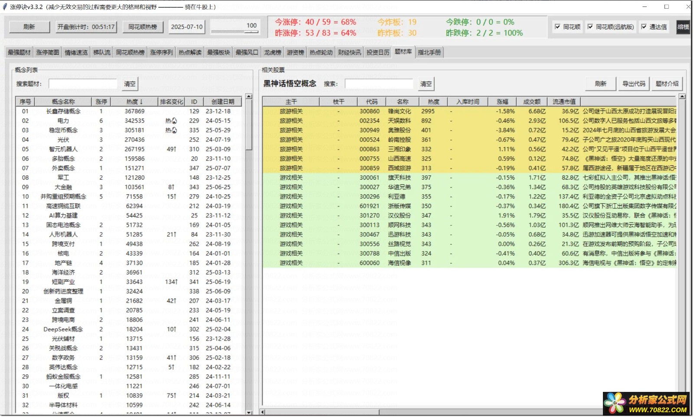Select the 涨停序列 tab
Image resolution: width=694 pixels, height=417 pixels.
click(x=161, y=52)
